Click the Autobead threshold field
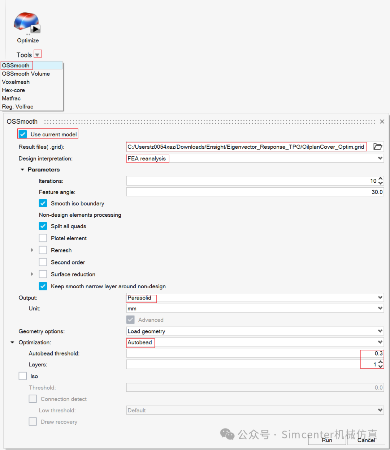Viewport: 390px width, 450px height. (x=255, y=353)
